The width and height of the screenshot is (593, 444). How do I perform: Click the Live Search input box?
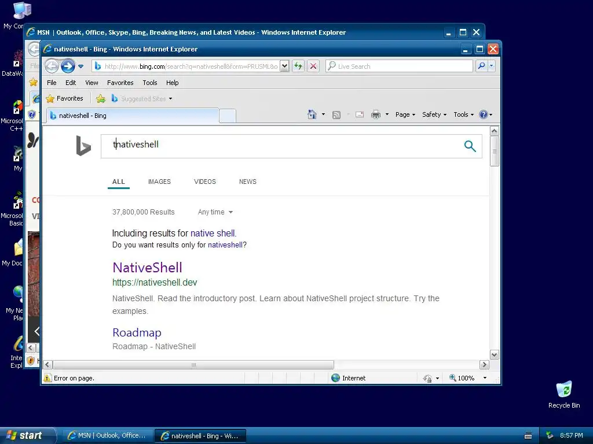click(x=399, y=66)
